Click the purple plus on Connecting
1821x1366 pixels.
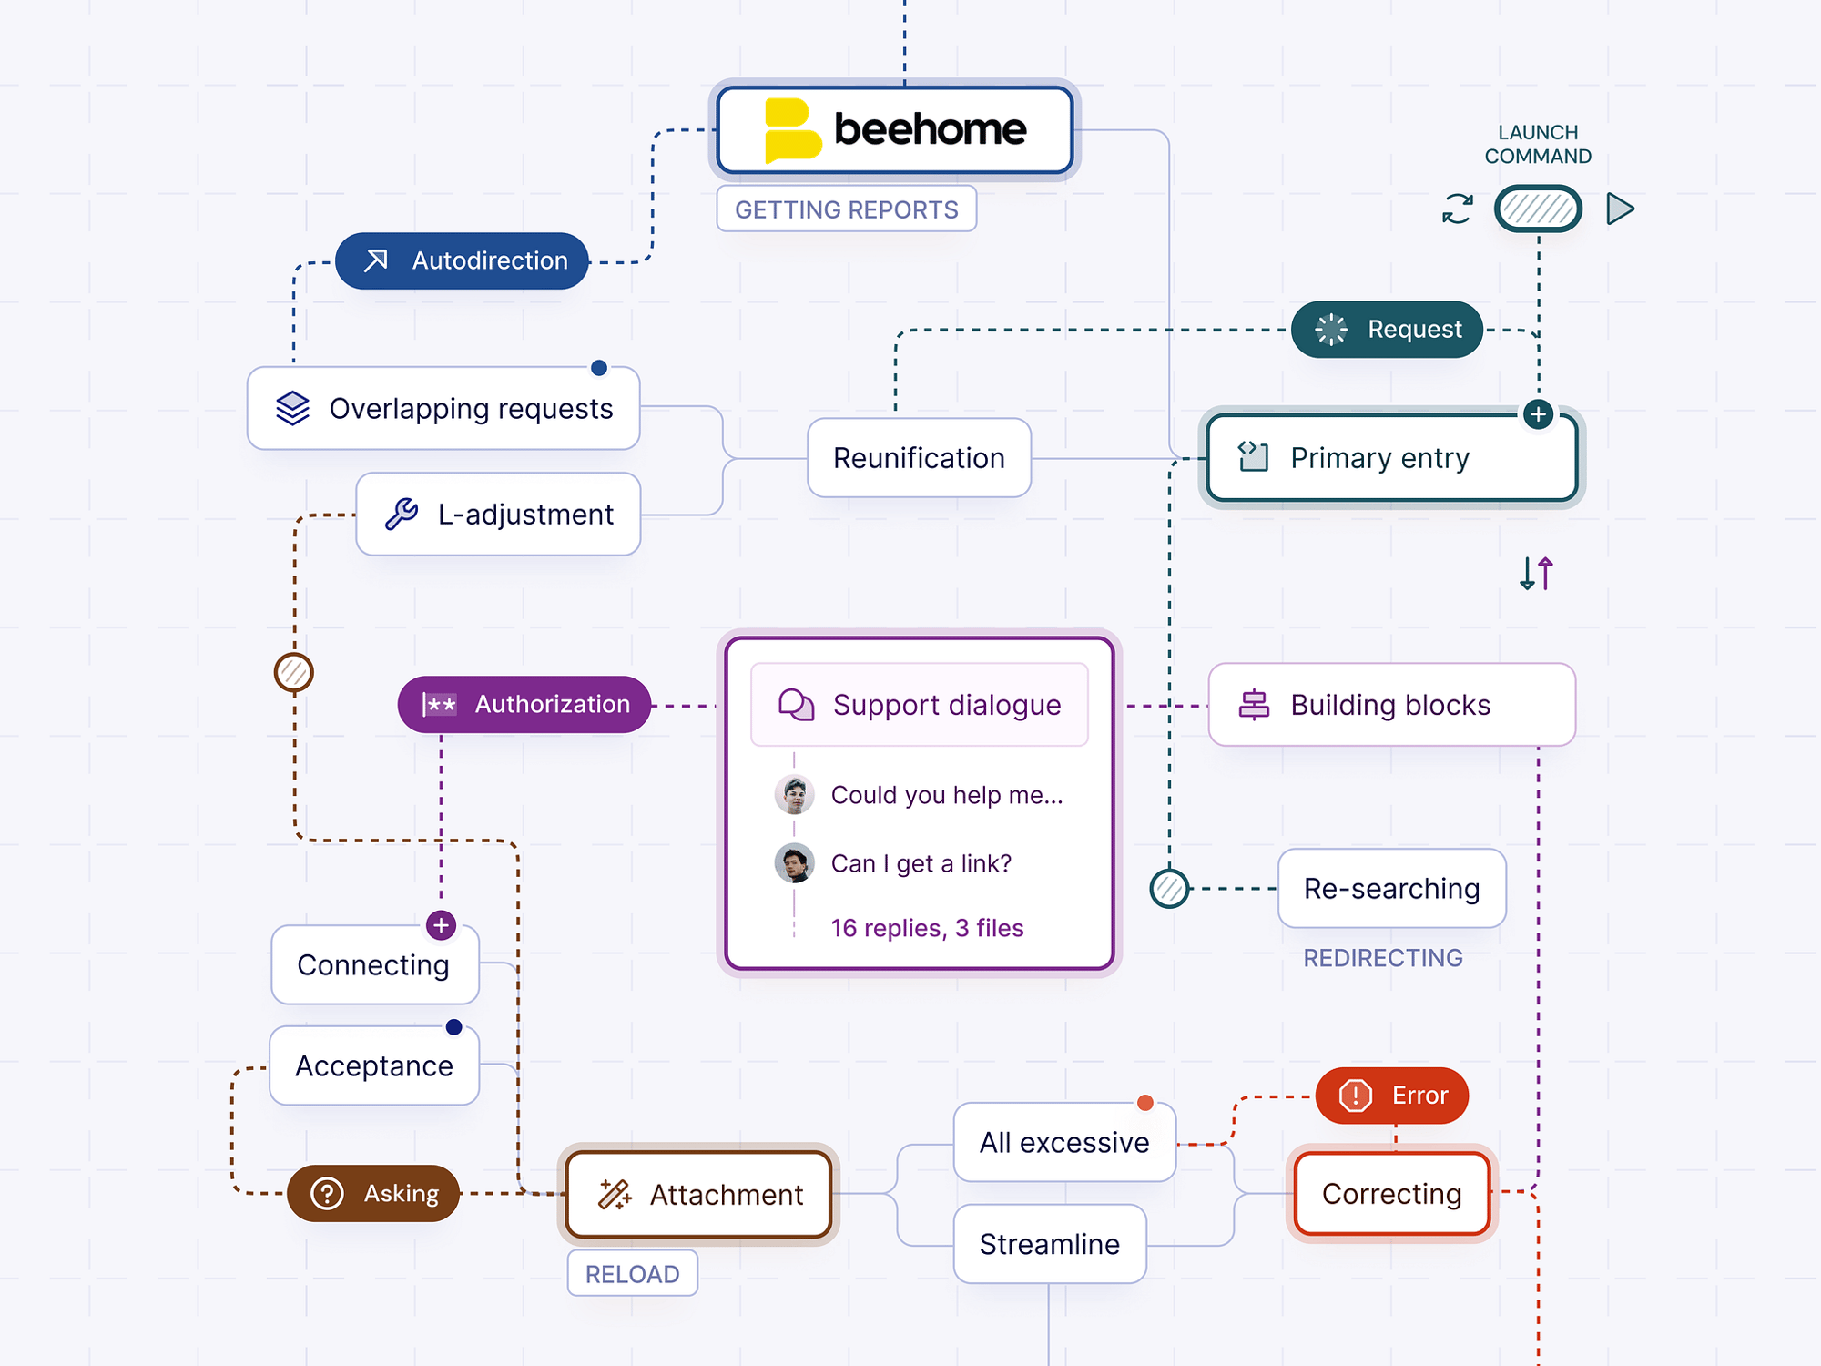coord(442,926)
